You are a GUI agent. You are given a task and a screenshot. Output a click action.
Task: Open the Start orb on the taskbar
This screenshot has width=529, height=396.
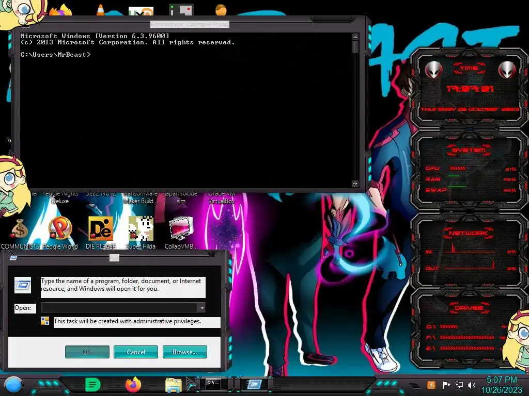13,385
